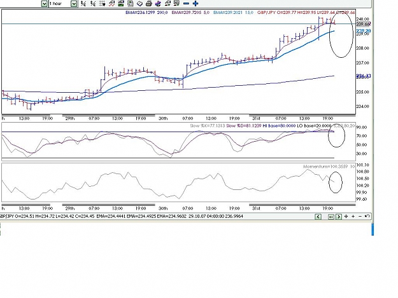Click the 'EMA=239.7205 5,0' legend label
Screen dimensions: 398x298
190,12
